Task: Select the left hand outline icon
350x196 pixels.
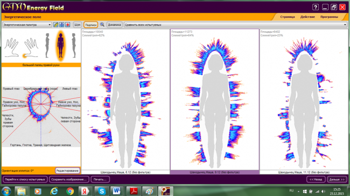Action: pos(12,47)
